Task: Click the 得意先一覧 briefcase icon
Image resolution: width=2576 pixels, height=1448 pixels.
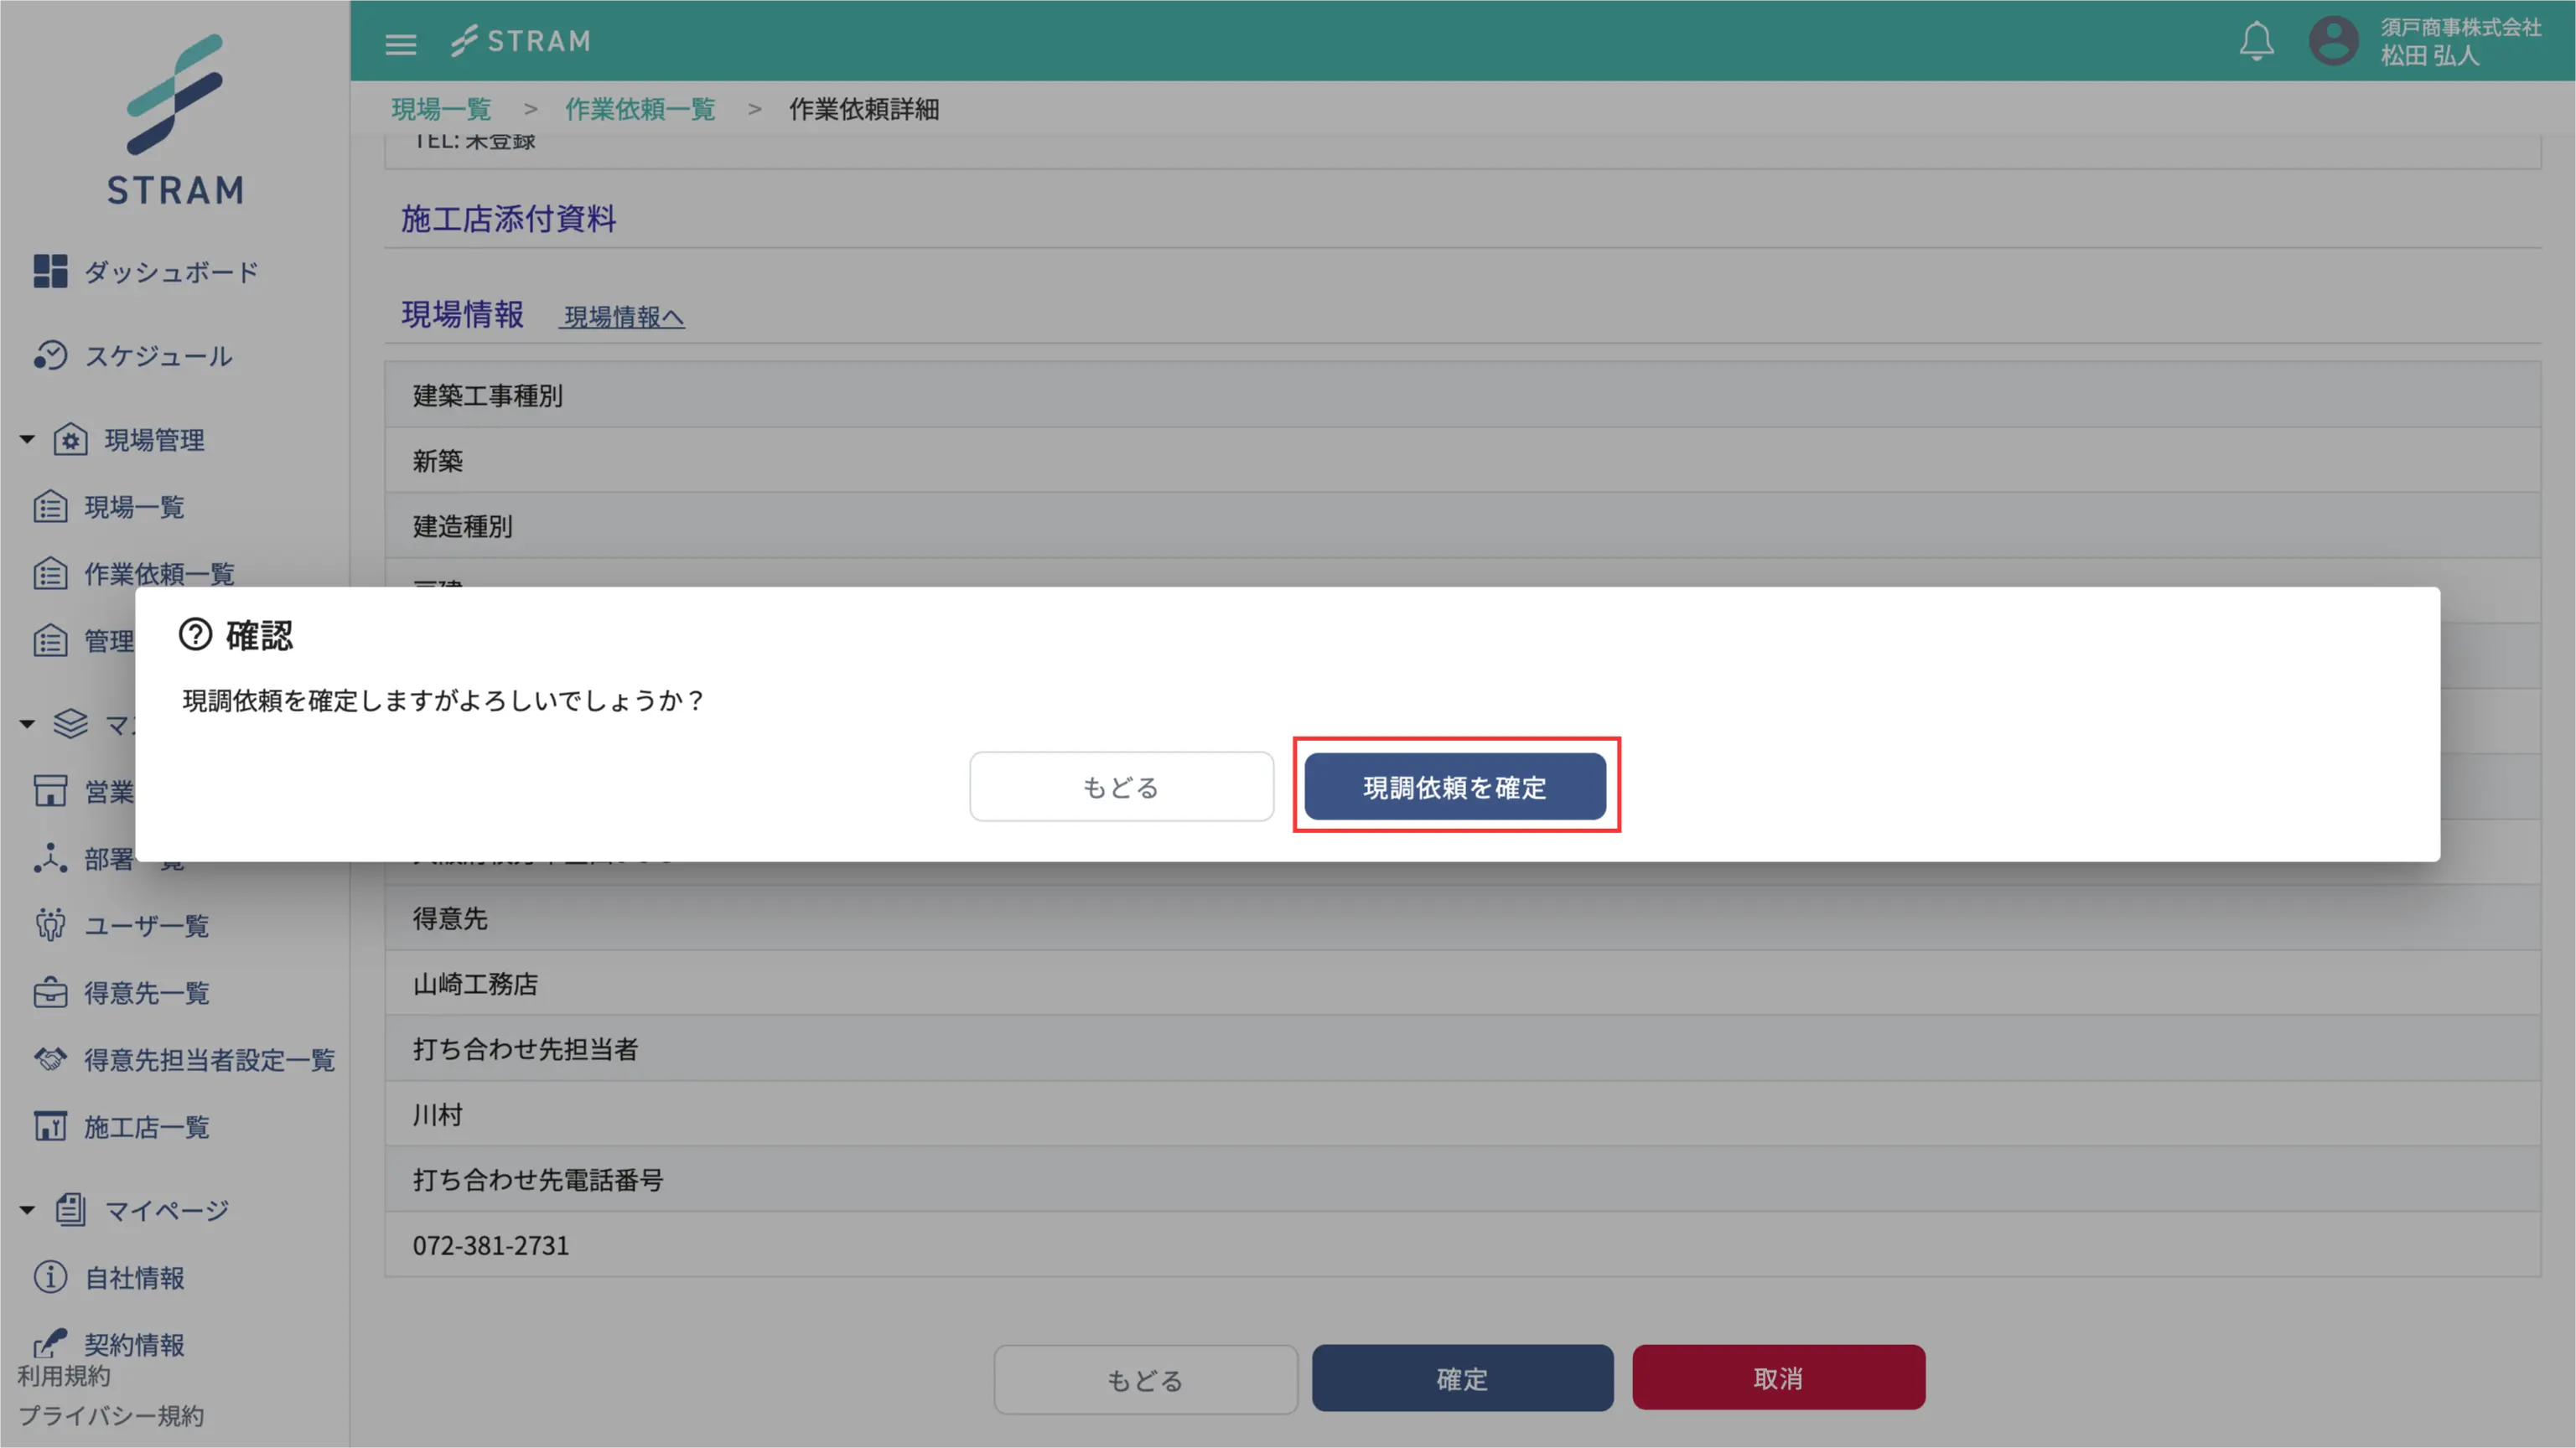Action: (50, 992)
